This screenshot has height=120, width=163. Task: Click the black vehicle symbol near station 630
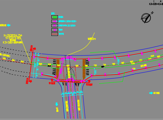pyautogui.click(x=49, y=66)
